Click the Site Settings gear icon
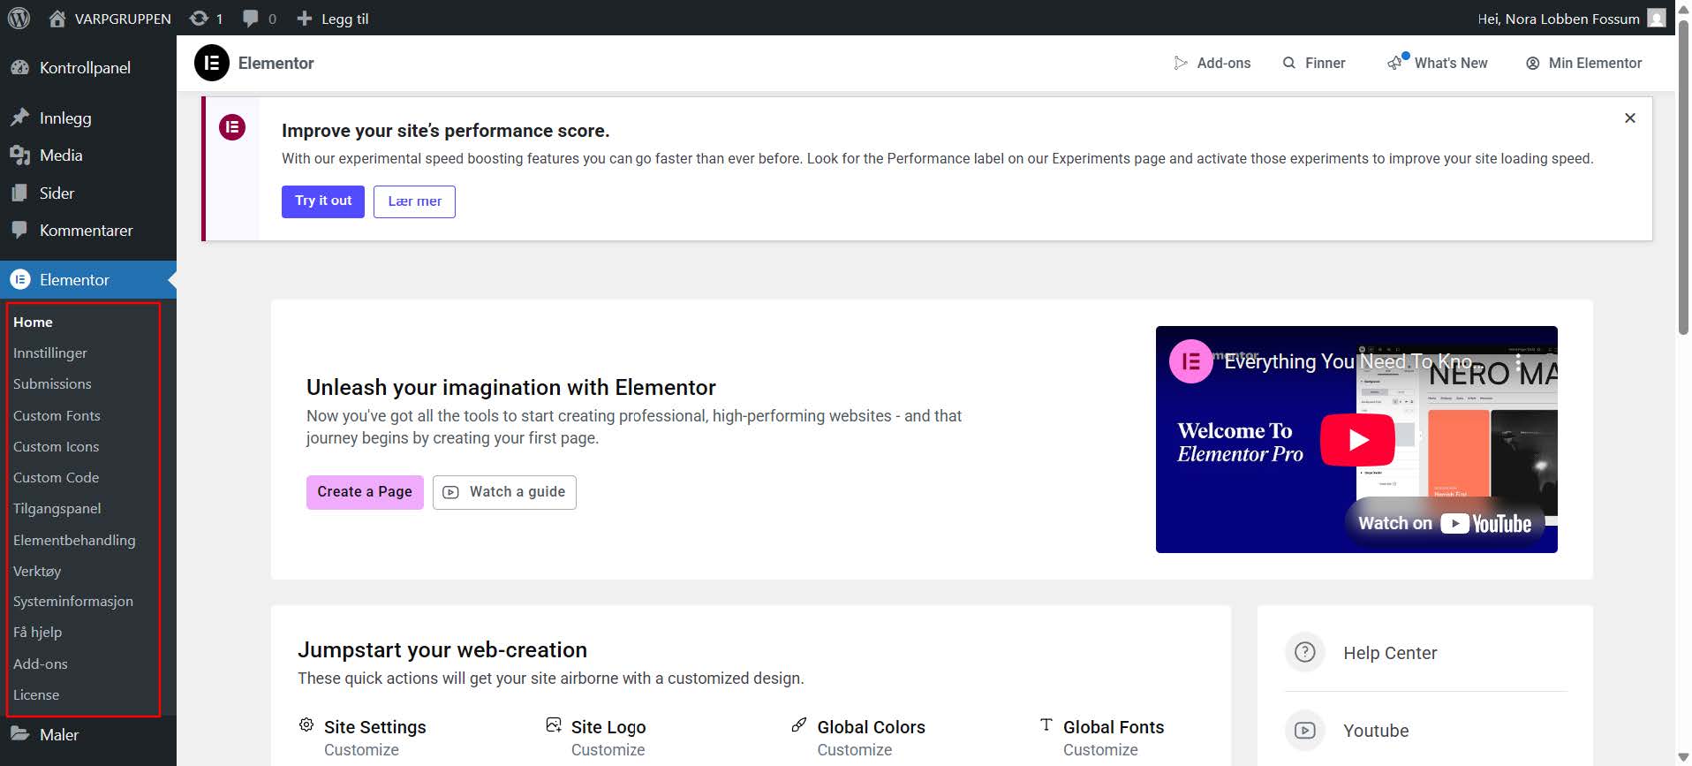This screenshot has height=766, width=1692. tap(306, 725)
